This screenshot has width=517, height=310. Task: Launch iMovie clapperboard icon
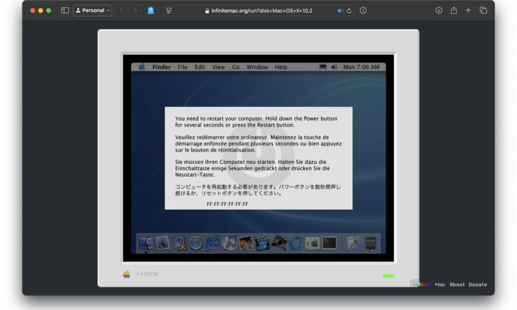tap(263, 243)
